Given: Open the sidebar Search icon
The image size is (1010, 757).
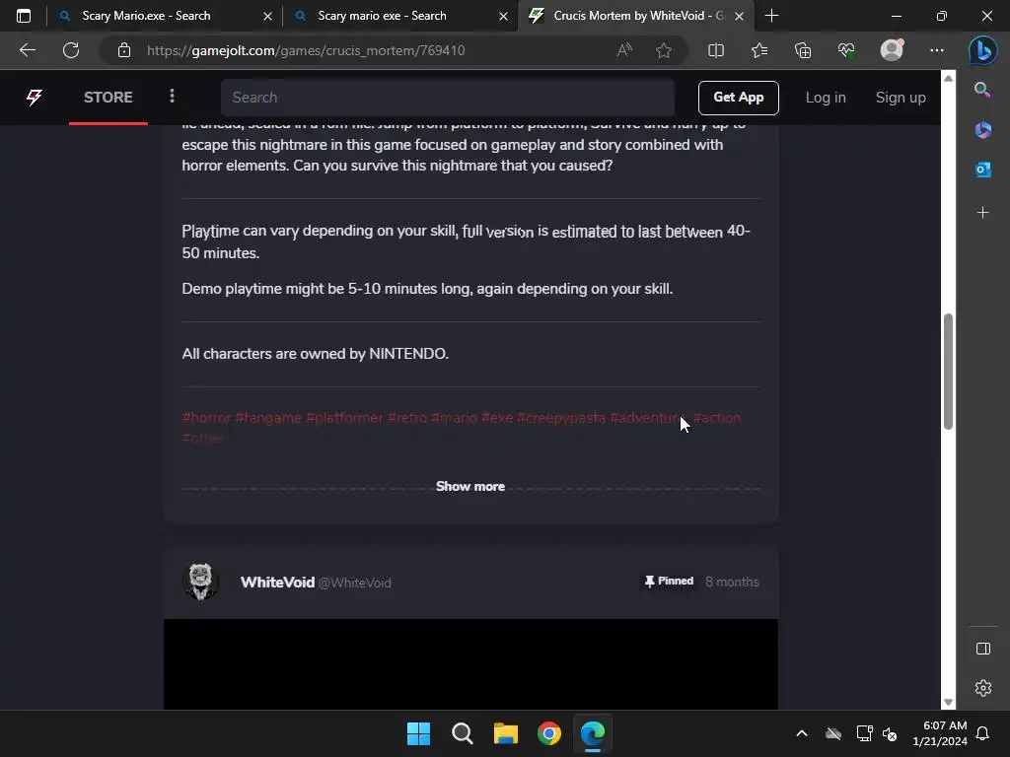Looking at the screenshot, I should pyautogui.click(x=982, y=90).
